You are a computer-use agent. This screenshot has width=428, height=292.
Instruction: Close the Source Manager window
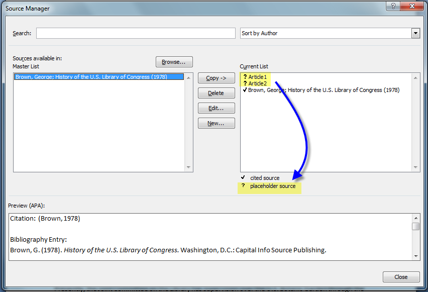click(412, 6)
